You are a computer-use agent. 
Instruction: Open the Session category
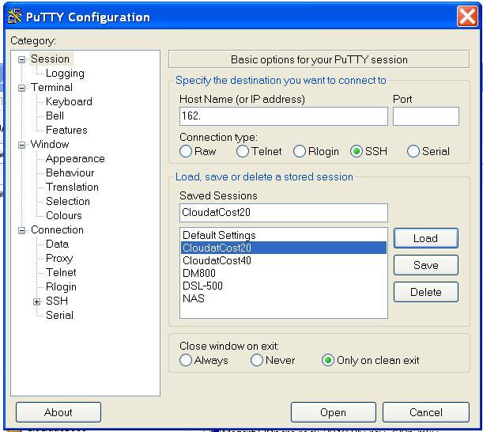coord(51,59)
